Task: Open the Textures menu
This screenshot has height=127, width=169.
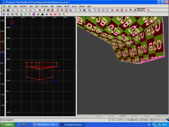Action: point(45,6)
